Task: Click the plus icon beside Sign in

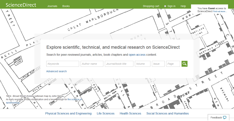Action: tap(165, 6)
